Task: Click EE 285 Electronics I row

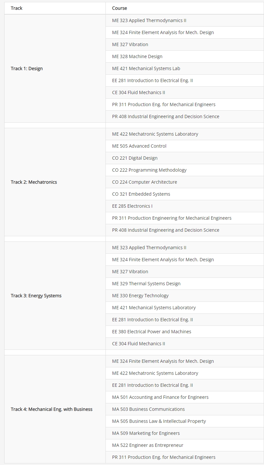Action: point(132,206)
